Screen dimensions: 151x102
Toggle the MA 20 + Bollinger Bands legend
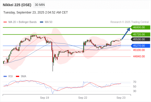tap(23, 22)
